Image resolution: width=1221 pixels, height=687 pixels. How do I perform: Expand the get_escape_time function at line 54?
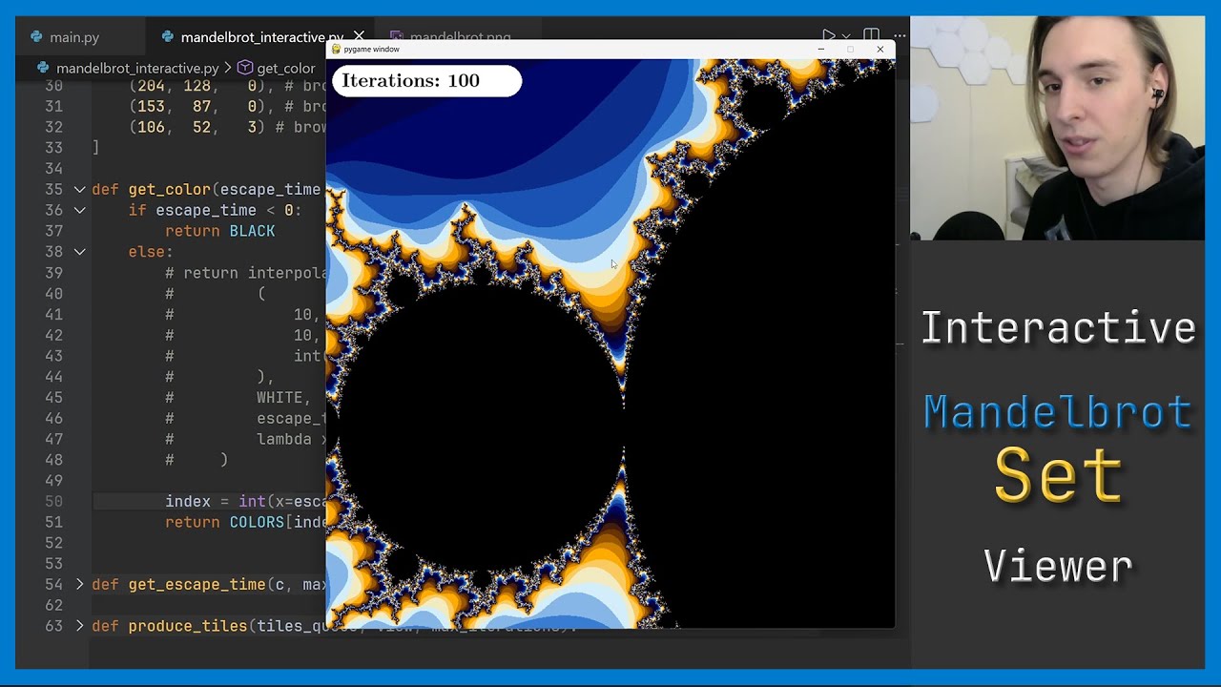80,584
